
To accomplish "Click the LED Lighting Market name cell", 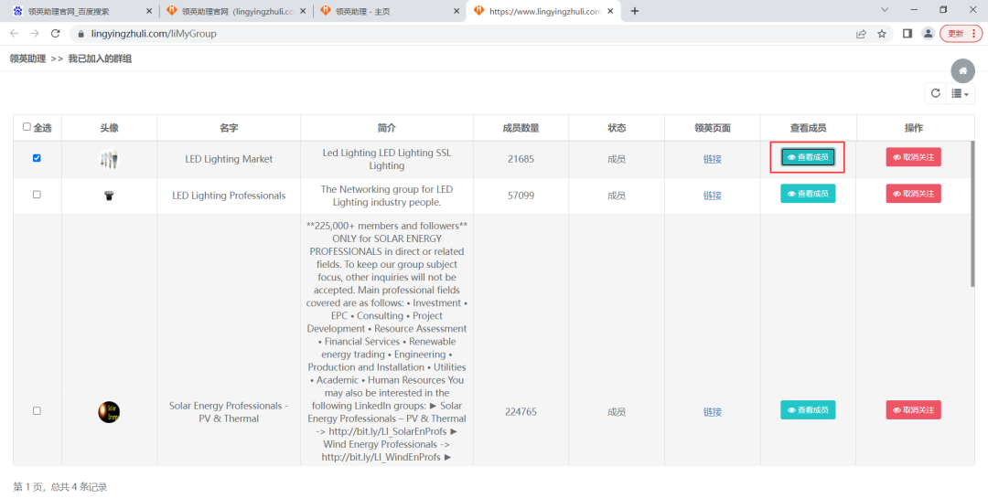I will [229, 159].
